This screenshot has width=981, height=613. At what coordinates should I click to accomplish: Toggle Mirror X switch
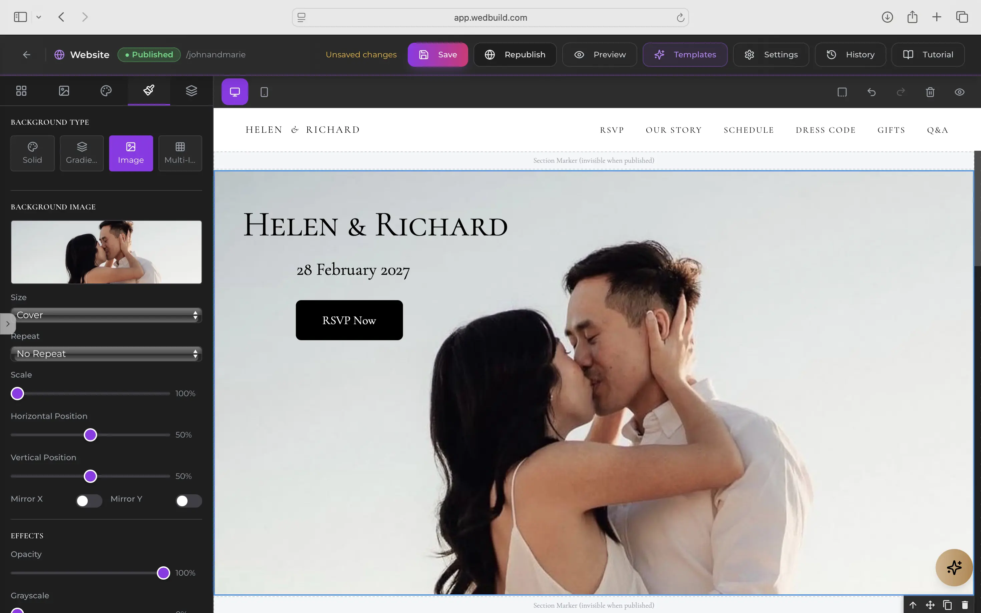[89, 501]
